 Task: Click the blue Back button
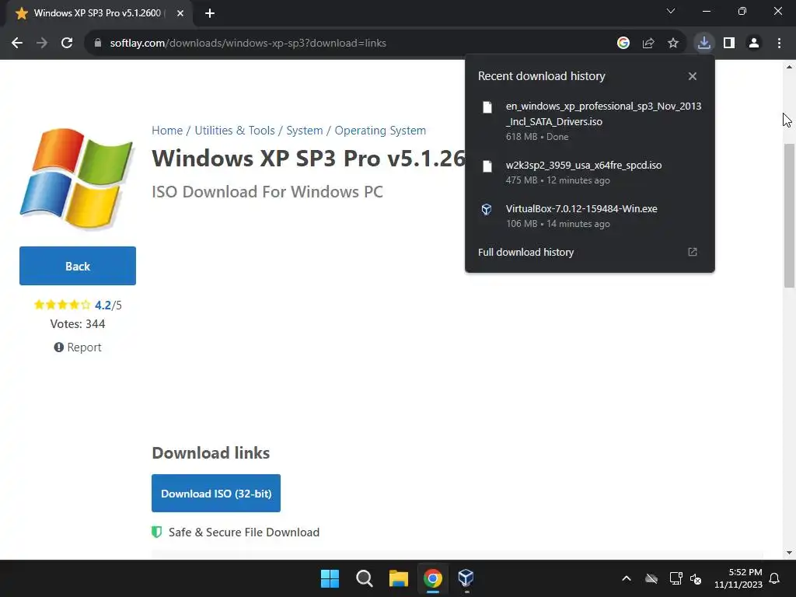78,266
